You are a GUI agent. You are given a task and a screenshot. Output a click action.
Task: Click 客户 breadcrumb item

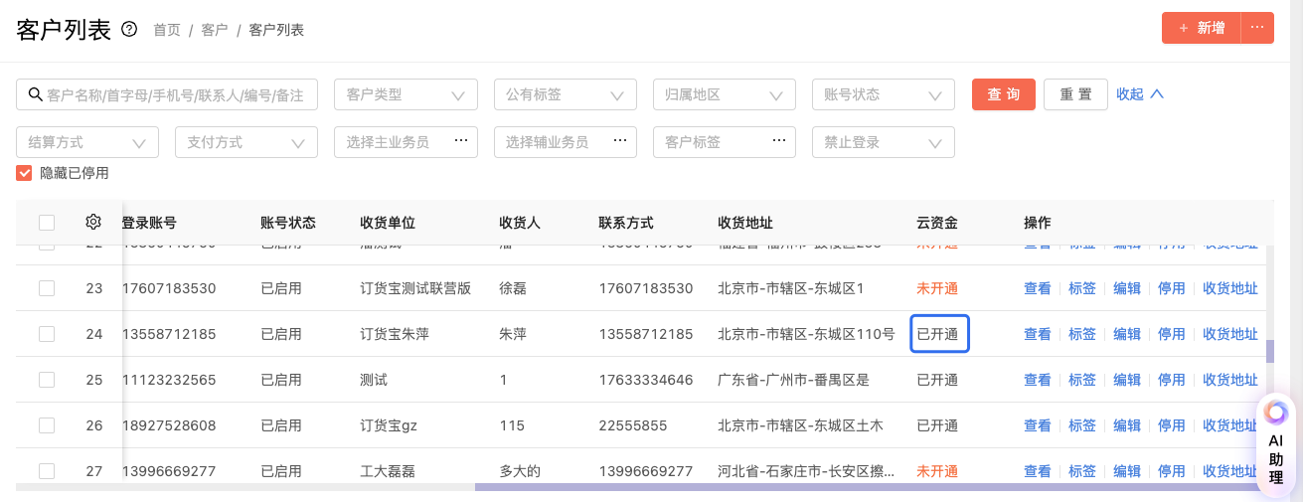[215, 30]
